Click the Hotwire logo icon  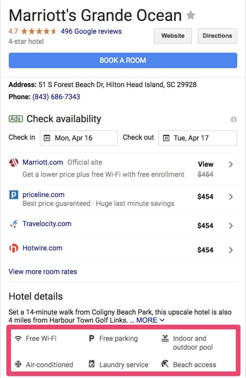14,248
